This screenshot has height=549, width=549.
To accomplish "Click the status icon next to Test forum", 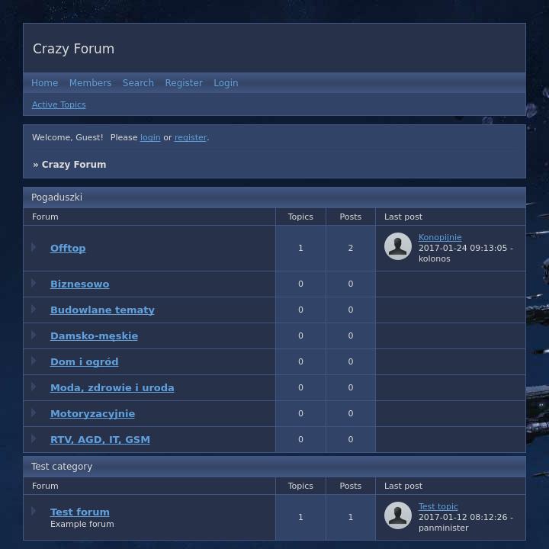I will pyautogui.click(x=34, y=511).
